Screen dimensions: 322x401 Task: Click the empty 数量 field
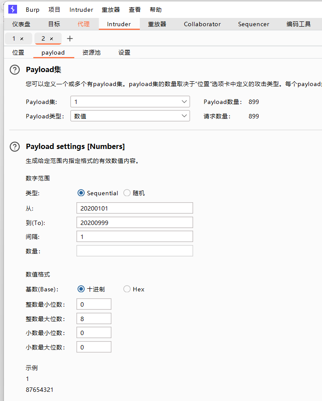(x=135, y=251)
